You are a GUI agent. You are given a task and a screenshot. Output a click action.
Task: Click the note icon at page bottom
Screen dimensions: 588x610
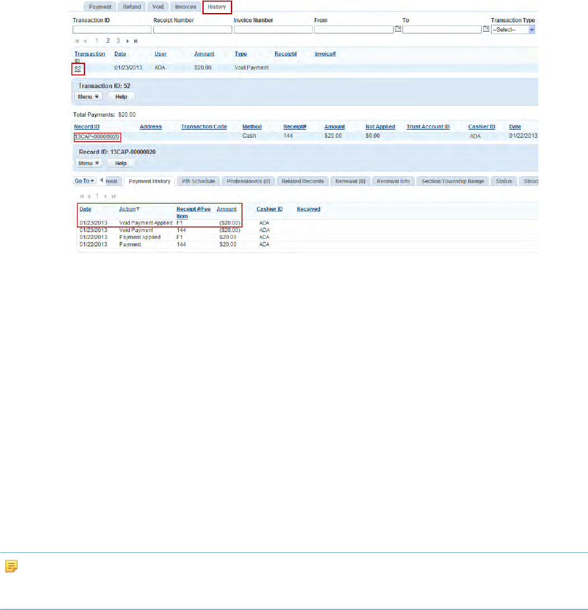click(11, 566)
